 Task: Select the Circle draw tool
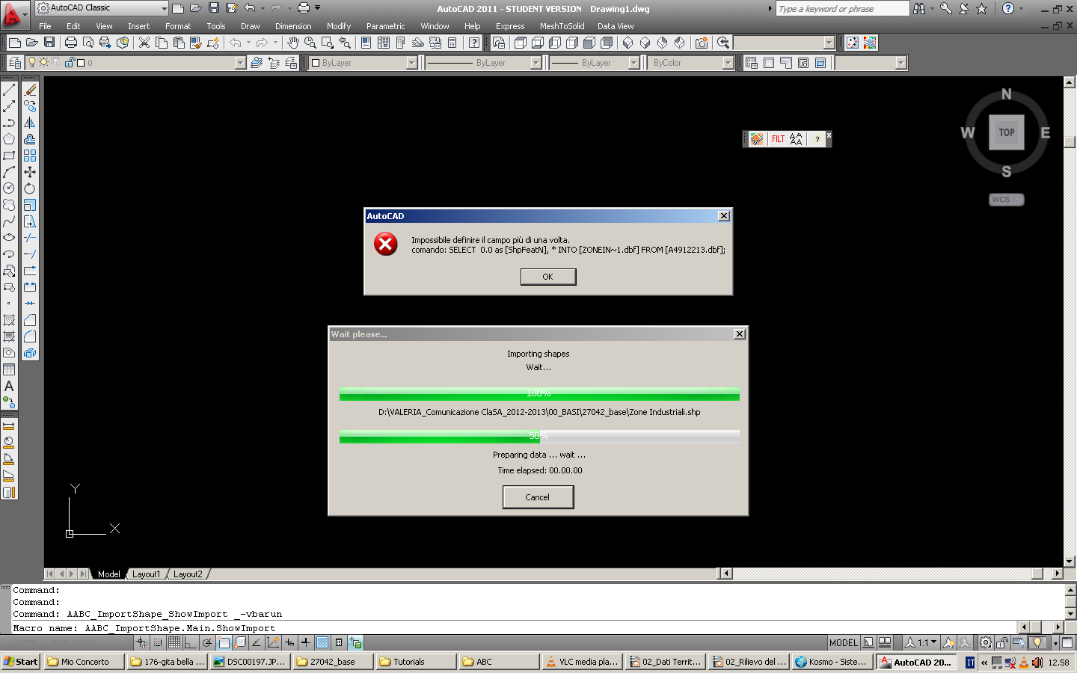[x=9, y=188]
